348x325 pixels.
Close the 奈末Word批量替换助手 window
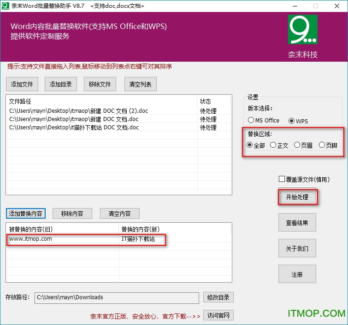tap(337, 6)
